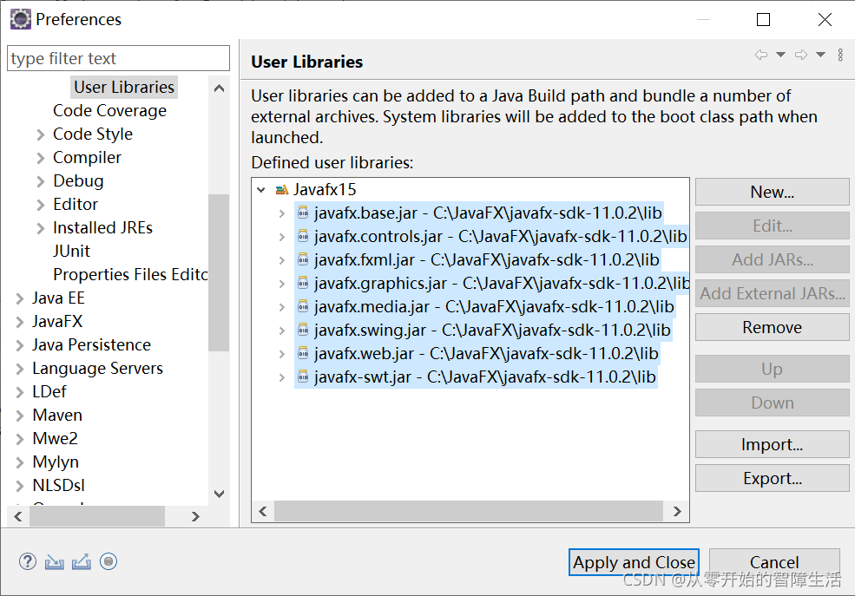Open the forward history dropdown arrow
The height and width of the screenshot is (596, 855).
coord(820,55)
